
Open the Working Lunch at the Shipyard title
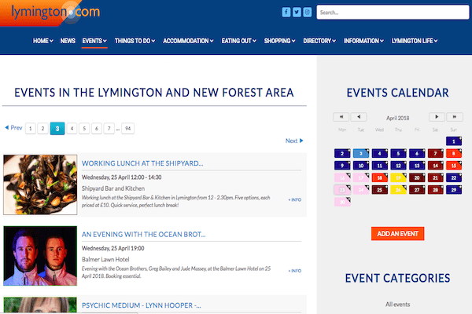pos(142,163)
